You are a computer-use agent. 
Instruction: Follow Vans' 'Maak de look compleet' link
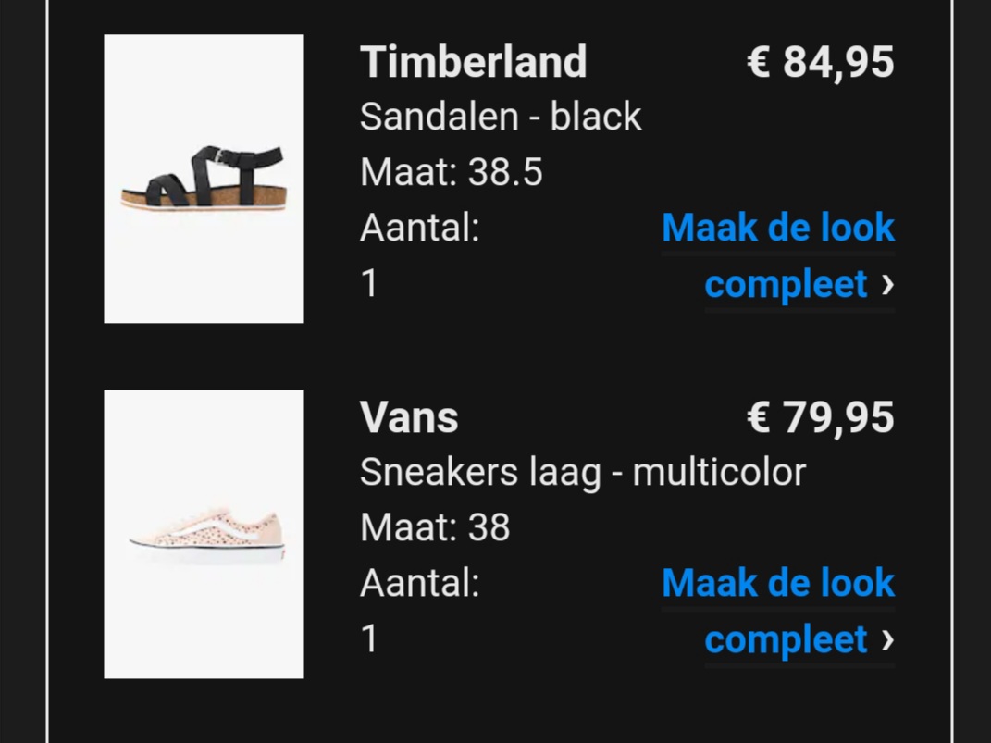pos(779,611)
